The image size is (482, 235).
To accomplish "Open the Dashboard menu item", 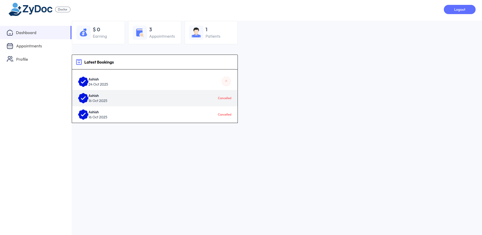I will pyautogui.click(x=26, y=33).
